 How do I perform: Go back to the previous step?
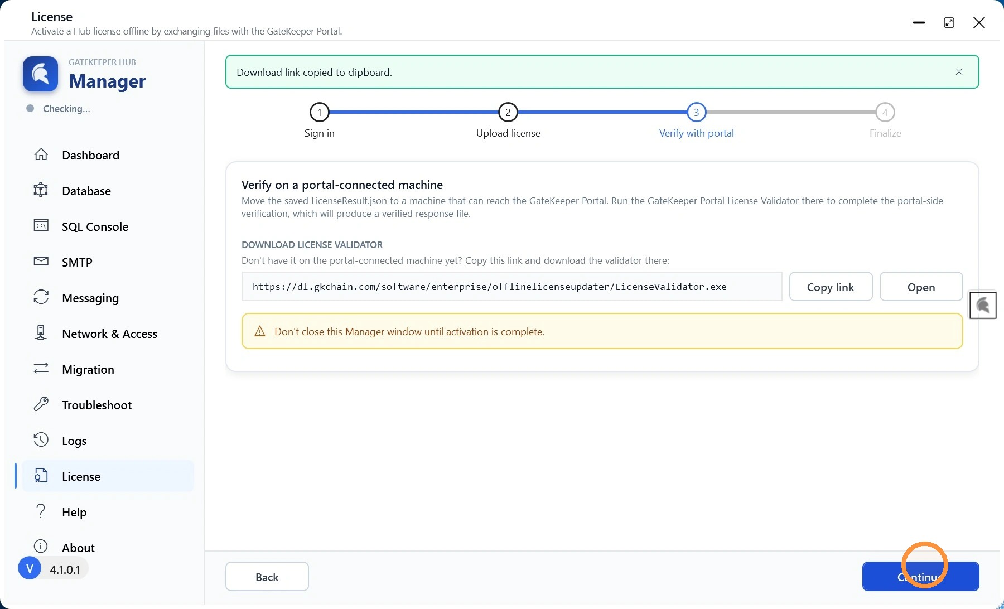(x=267, y=577)
